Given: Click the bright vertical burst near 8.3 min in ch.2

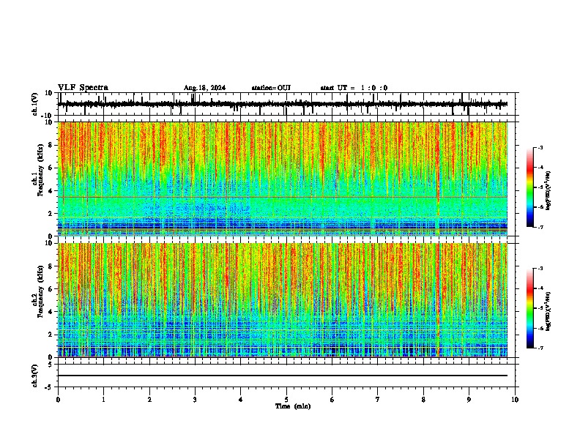Looking at the screenshot, I should pos(438,300).
